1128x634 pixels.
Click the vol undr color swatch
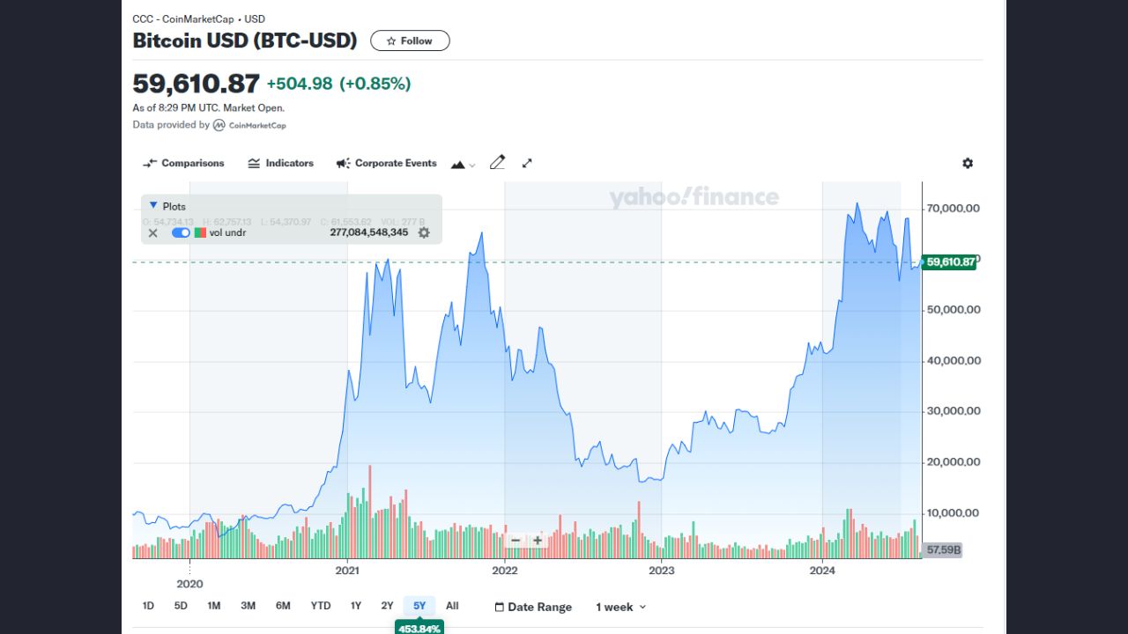[x=200, y=232]
